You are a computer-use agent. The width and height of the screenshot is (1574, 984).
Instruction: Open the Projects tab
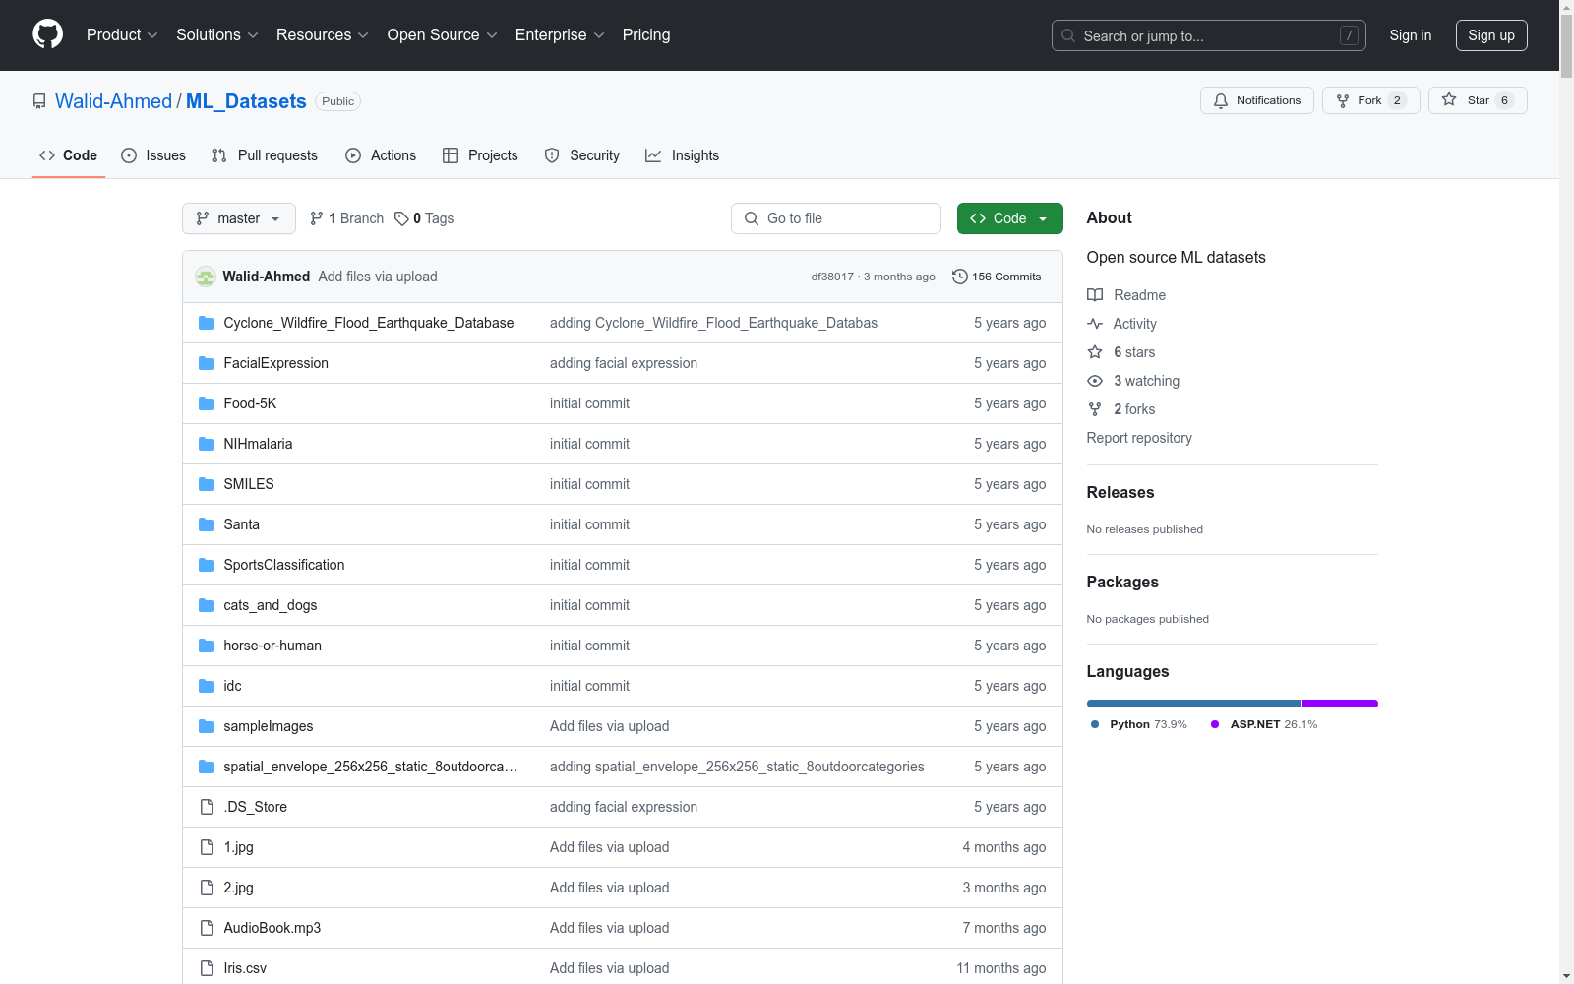[480, 155]
